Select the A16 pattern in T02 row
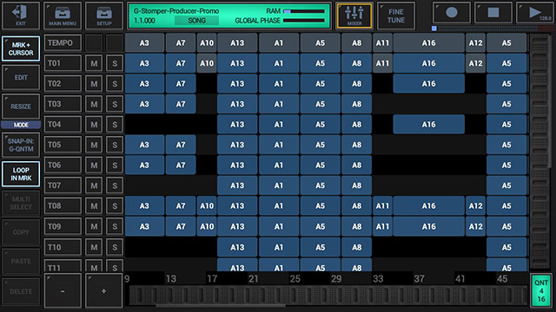Image resolution: width=556 pixels, height=312 pixels. [x=428, y=84]
